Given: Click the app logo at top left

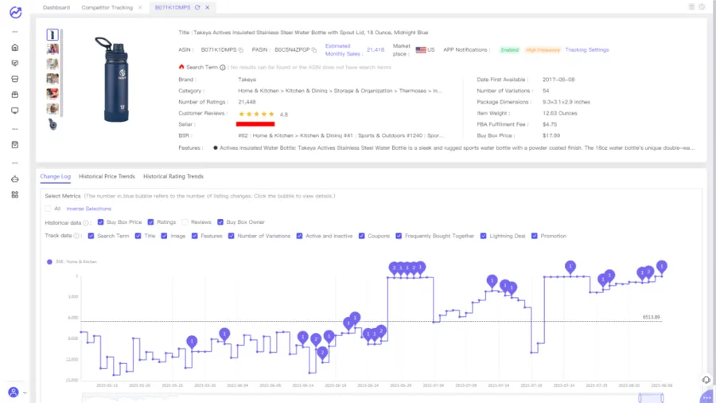Looking at the screenshot, I should point(16,12).
